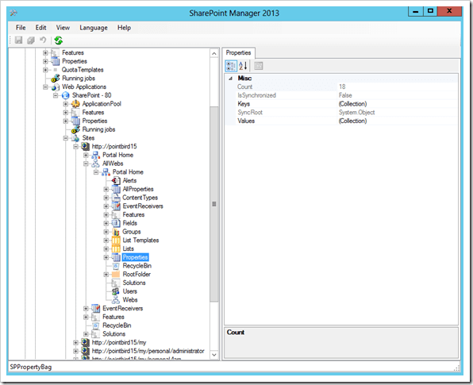Toggle Categorized view in property grid
The height and width of the screenshot is (385, 473).
[x=231, y=65]
